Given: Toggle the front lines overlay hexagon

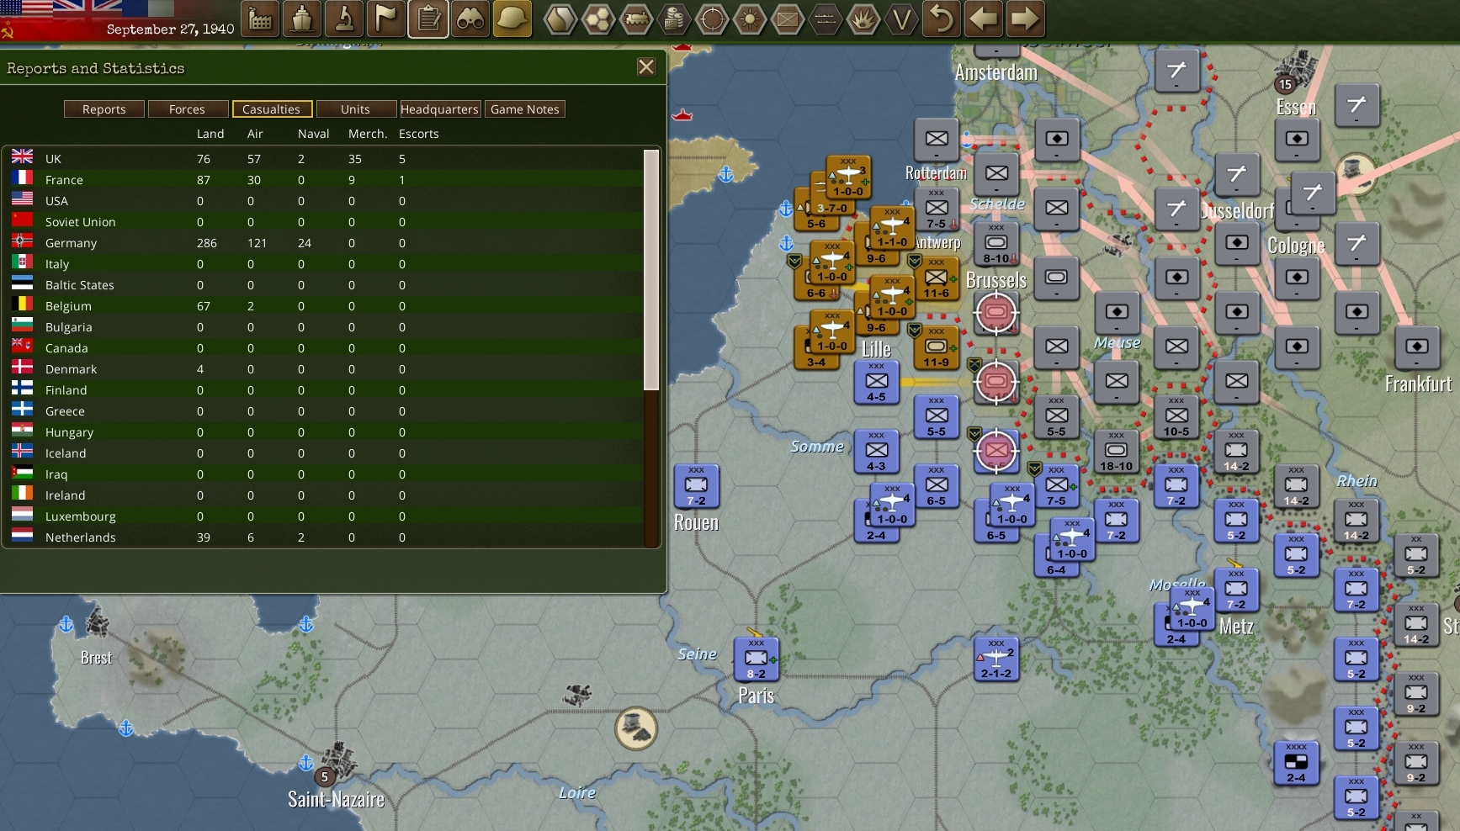Looking at the screenshot, I should click(x=826, y=19).
